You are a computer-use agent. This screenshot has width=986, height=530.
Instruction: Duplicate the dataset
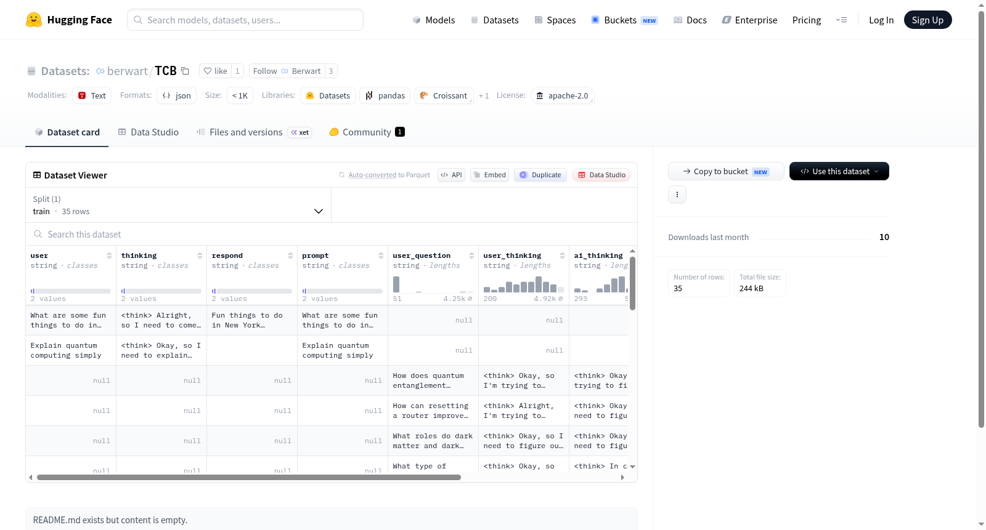(x=540, y=175)
